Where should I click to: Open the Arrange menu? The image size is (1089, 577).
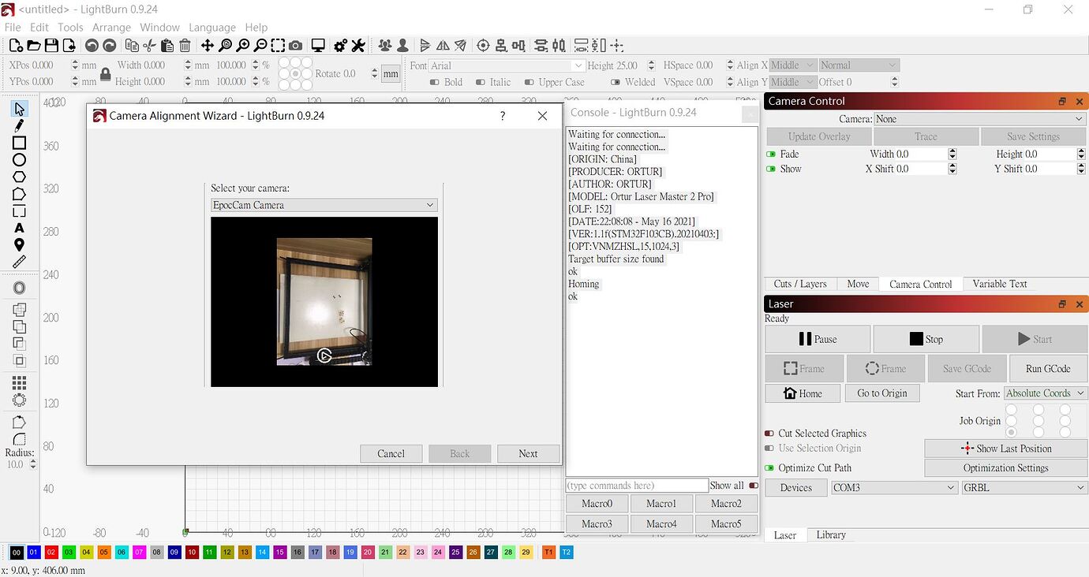pyautogui.click(x=111, y=27)
